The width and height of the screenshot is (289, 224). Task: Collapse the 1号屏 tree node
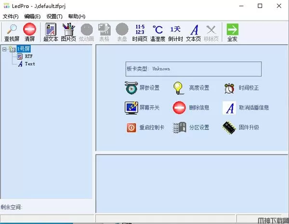pos(4,49)
